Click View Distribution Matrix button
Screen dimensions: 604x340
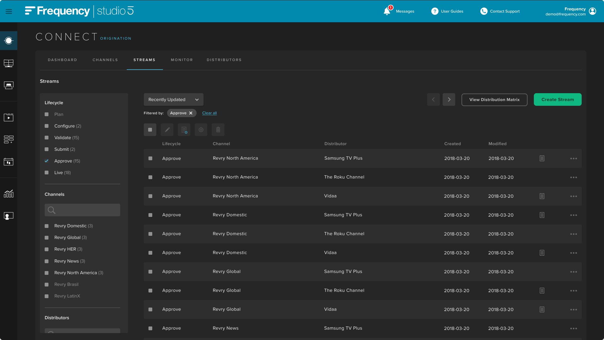click(494, 99)
